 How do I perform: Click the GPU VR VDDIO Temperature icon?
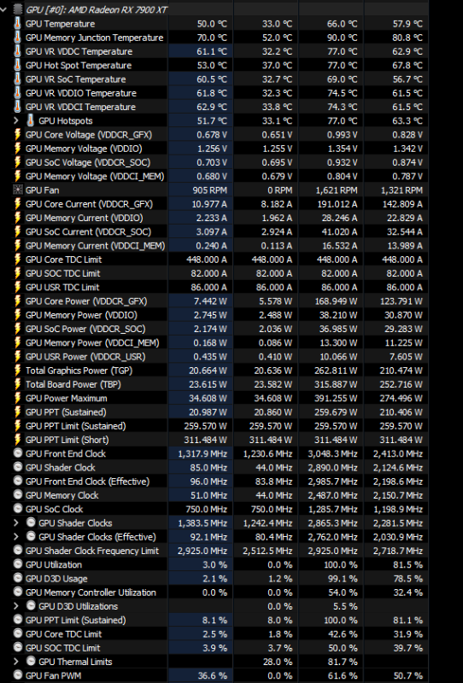17,93
